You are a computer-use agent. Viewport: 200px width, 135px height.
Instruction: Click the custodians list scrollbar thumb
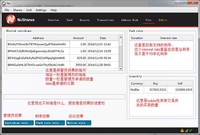click(x=121, y=42)
